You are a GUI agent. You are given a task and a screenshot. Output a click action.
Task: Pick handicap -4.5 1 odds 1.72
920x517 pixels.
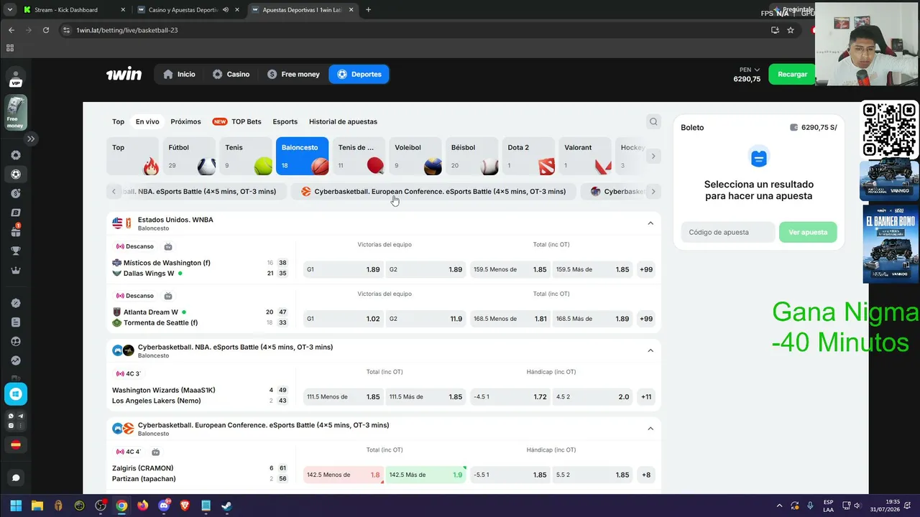coord(510,396)
